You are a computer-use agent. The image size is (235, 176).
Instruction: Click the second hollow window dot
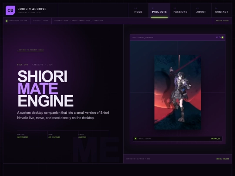(x=220, y=37)
